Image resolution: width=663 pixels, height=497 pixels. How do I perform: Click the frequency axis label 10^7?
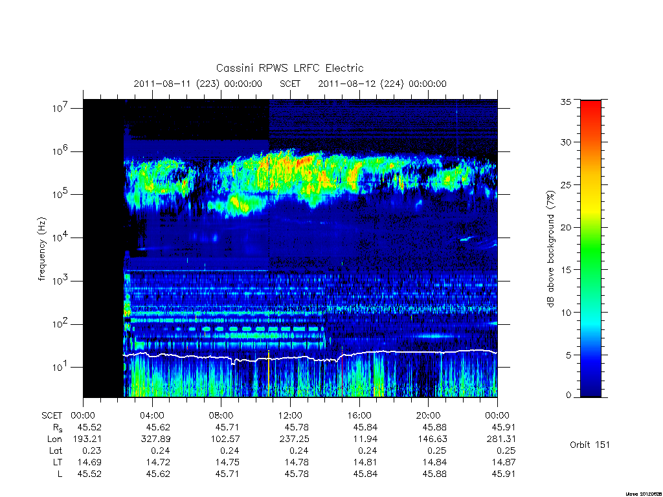(61, 108)
